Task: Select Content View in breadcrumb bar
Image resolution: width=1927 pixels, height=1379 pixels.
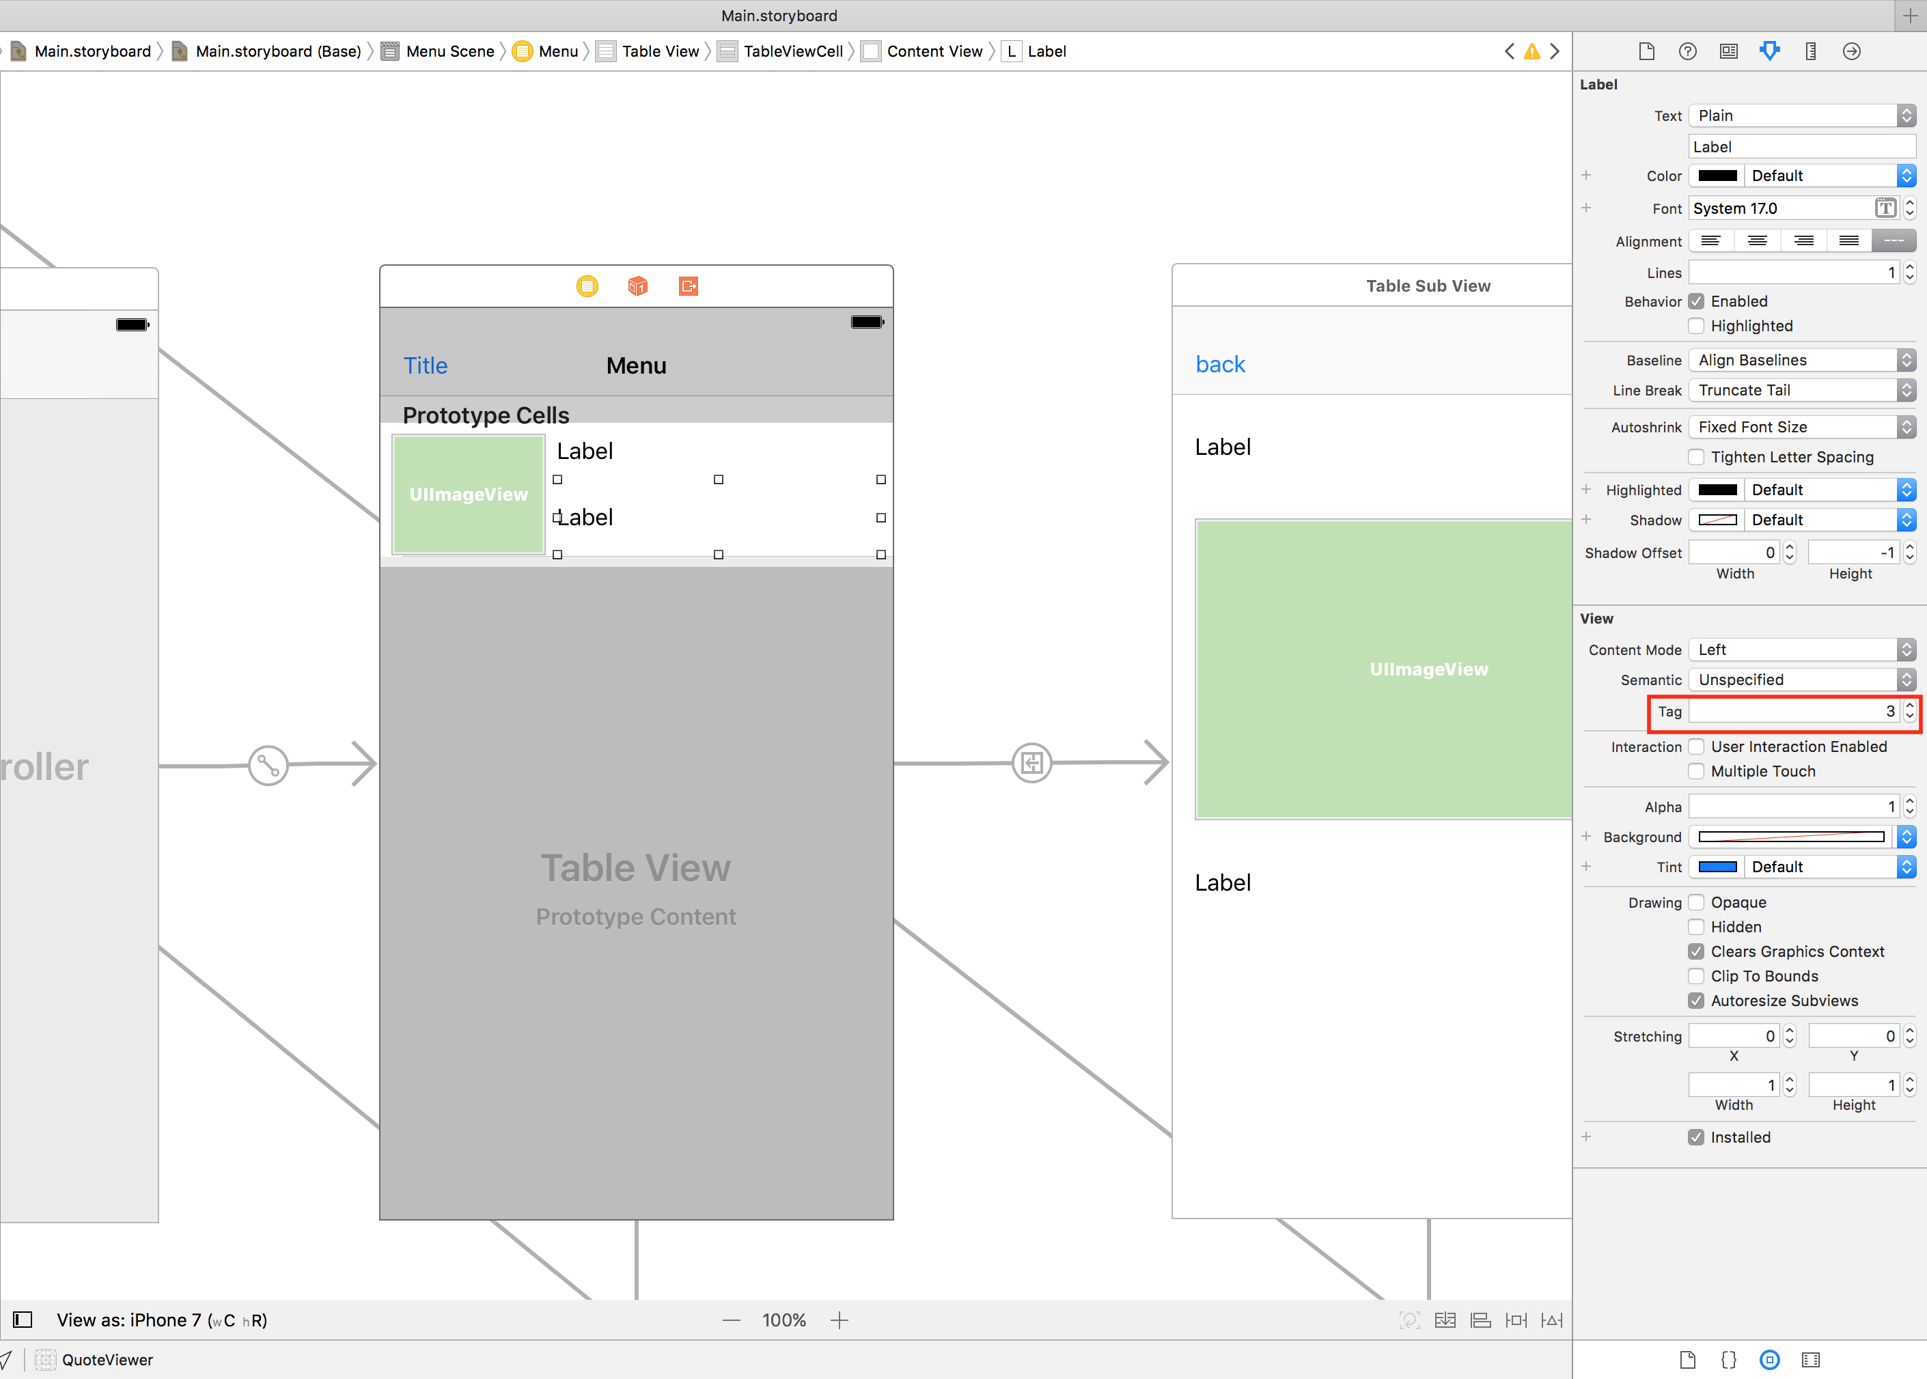Action: click(x=922, y=51)
